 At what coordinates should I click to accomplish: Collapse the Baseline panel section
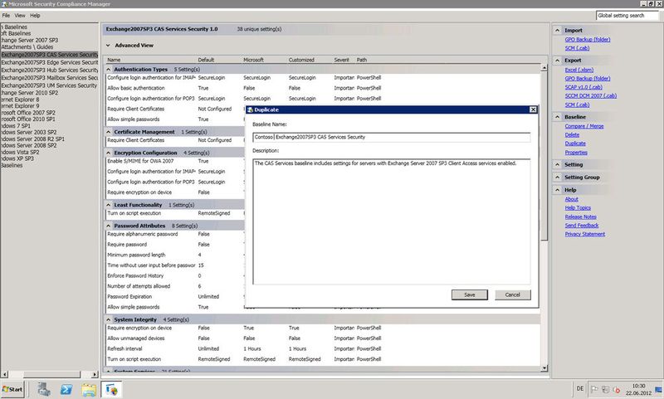[x=557, y=117]
